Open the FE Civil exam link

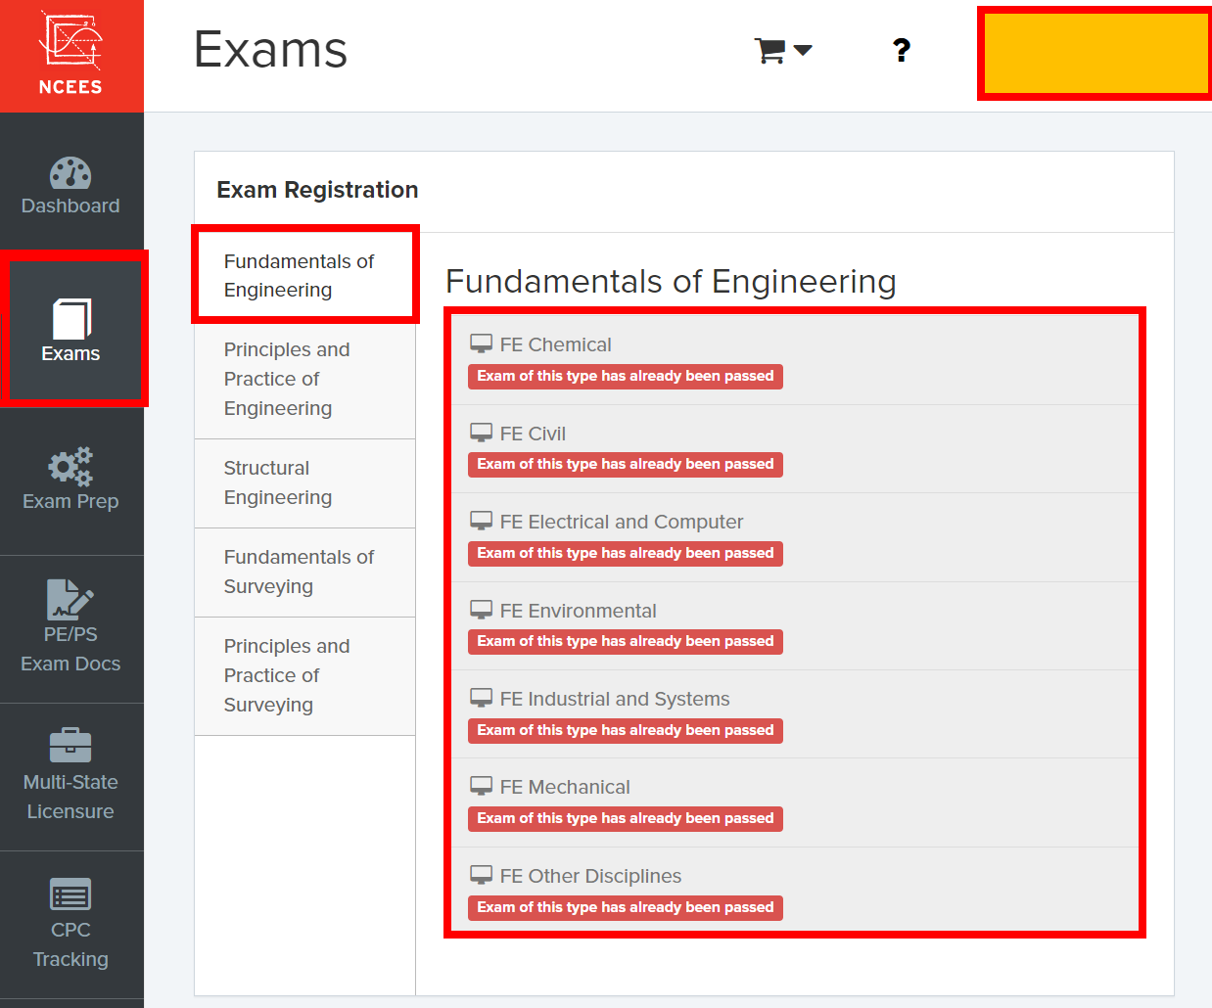coord(533,434)
